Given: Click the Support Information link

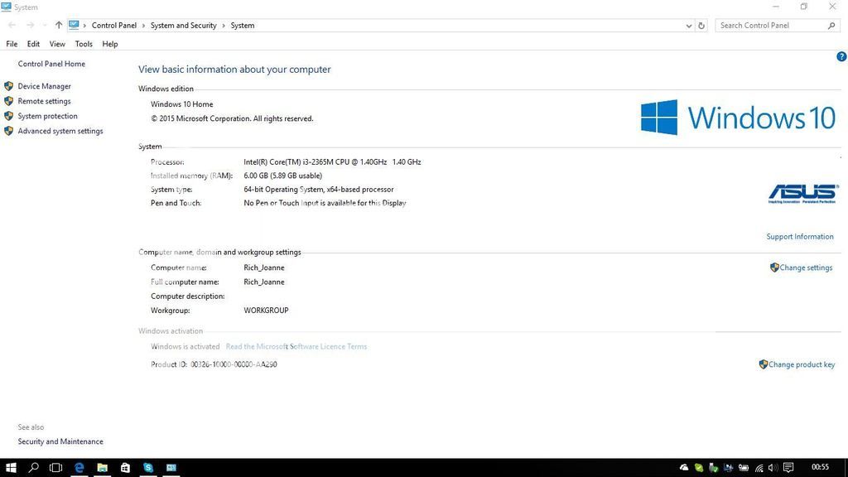Looking at the screenshot, I should point(800,236).
